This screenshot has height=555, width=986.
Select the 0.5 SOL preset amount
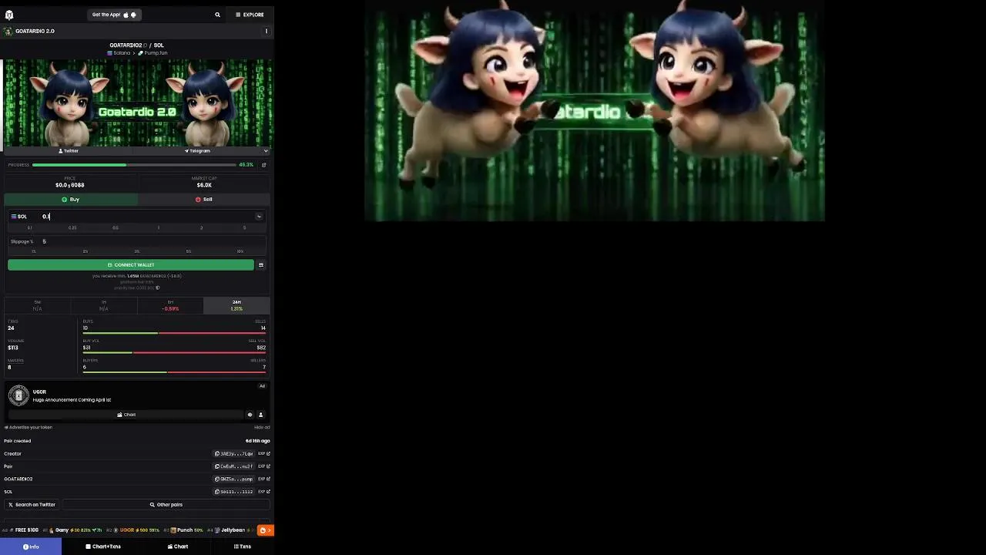(116, 228)
